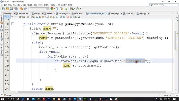
Task: Run project with green play icon
Action: (x=67, y=9)
